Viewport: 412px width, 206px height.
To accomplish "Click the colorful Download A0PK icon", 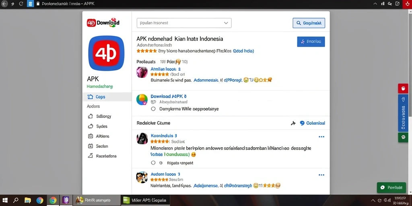I will pyautogui.click(x=142, y=100).
